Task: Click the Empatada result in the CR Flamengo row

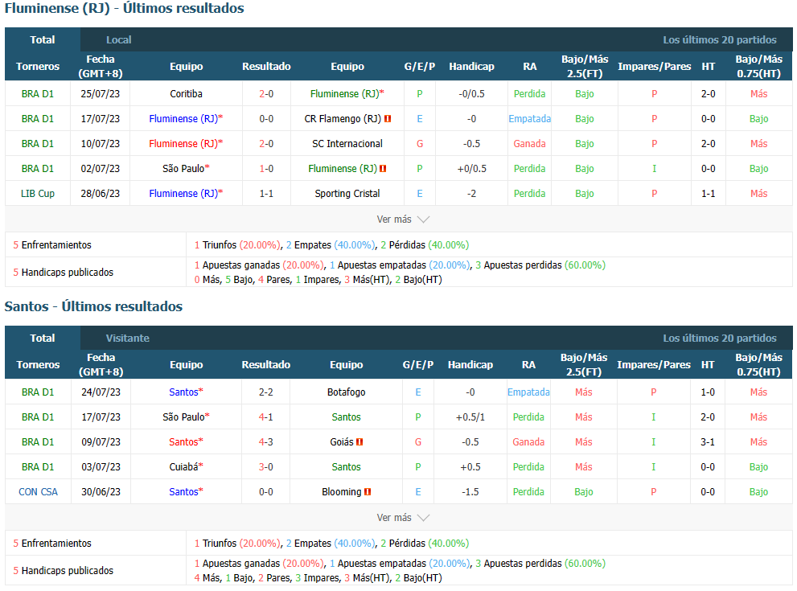Action: point(530,118)
